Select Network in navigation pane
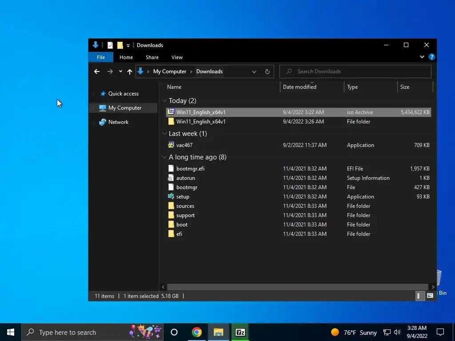Screen dimensions: 455x341 pyautogui.click(x=118, y=122)
